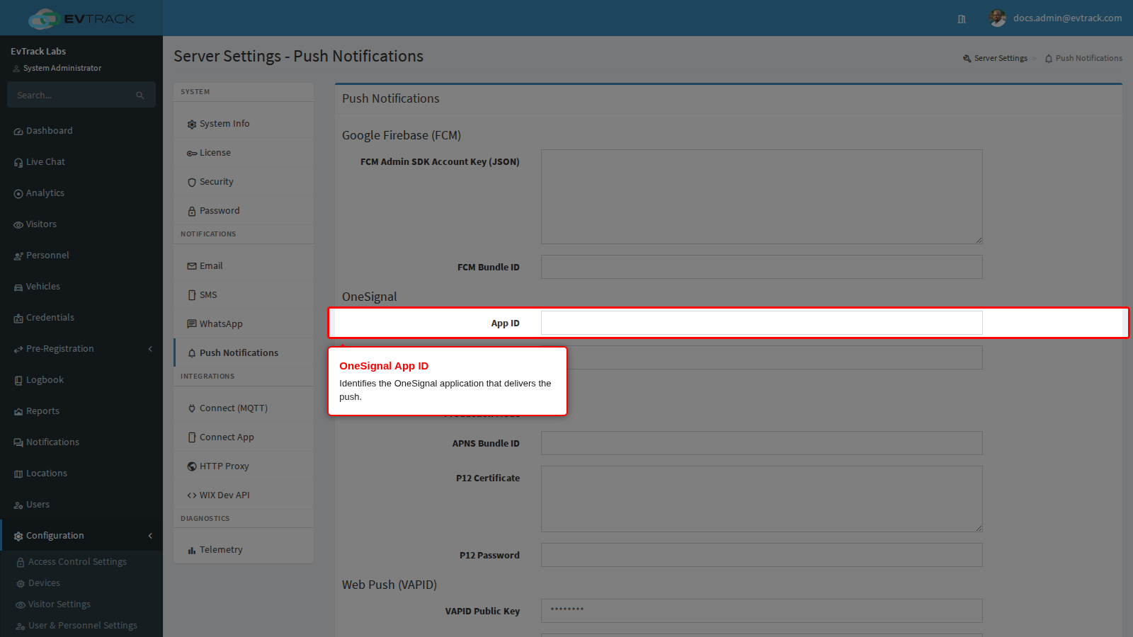Open Notifications in sidebar
Screen dimensions: 1133x637
[81, 442]
